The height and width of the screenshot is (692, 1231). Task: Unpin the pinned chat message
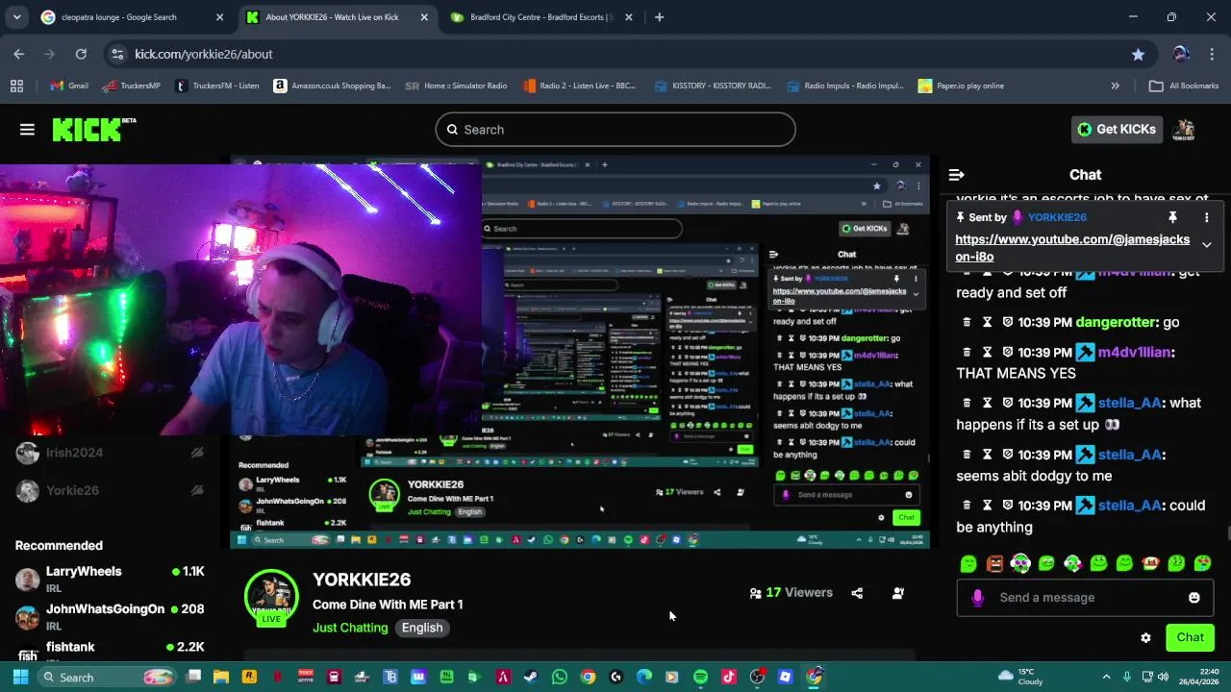(x=1172, y=218)
